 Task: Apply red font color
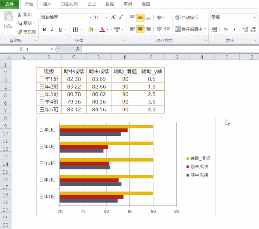click(x=102, y=30)
